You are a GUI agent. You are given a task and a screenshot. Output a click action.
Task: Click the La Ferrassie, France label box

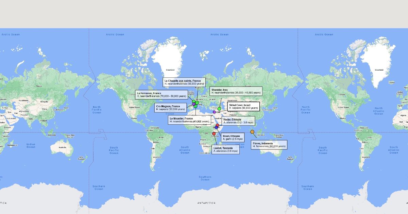pos(161,94)
